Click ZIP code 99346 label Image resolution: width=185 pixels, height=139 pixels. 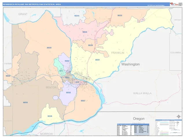point(50,116)
